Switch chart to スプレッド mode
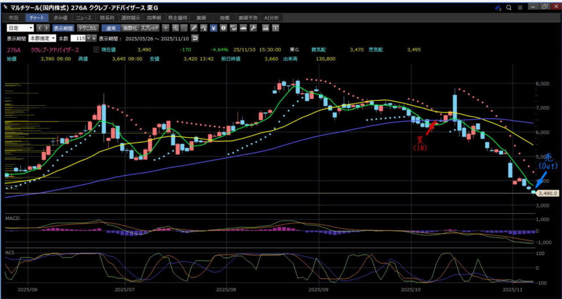 click(x=149, y=28)
